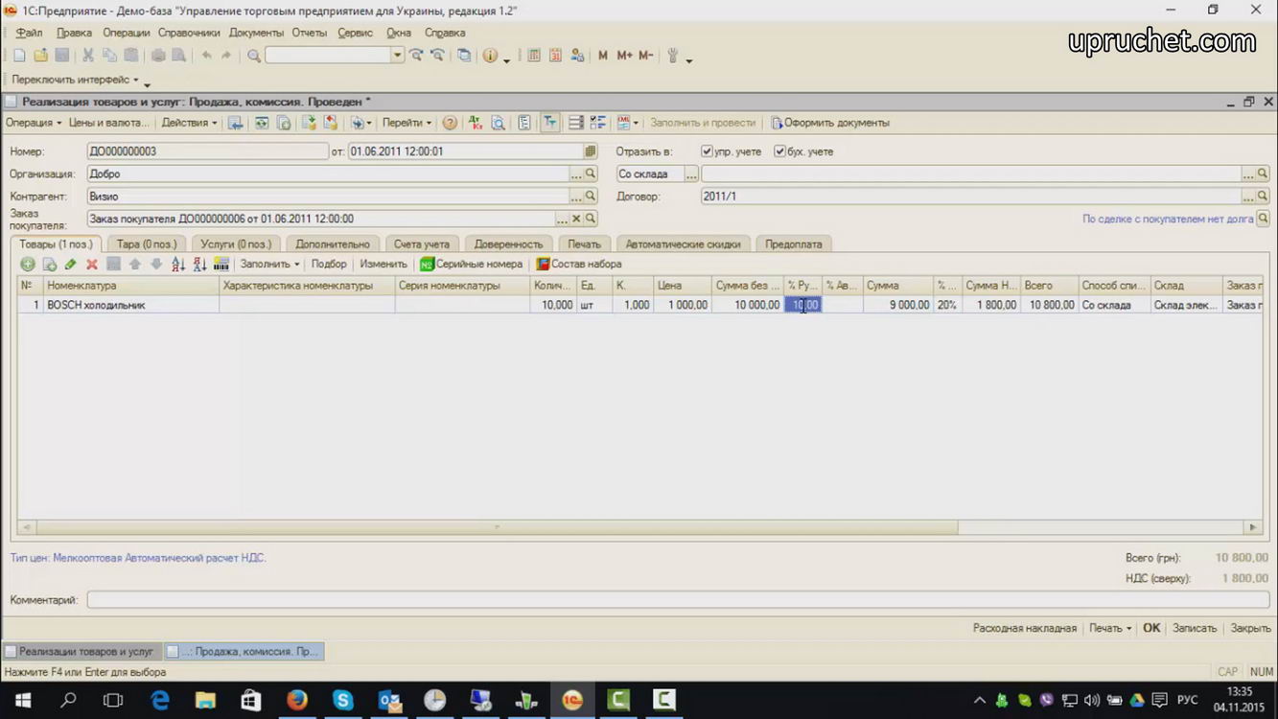Open Skype from the Windows taskbar

click(x=342, y=700)
